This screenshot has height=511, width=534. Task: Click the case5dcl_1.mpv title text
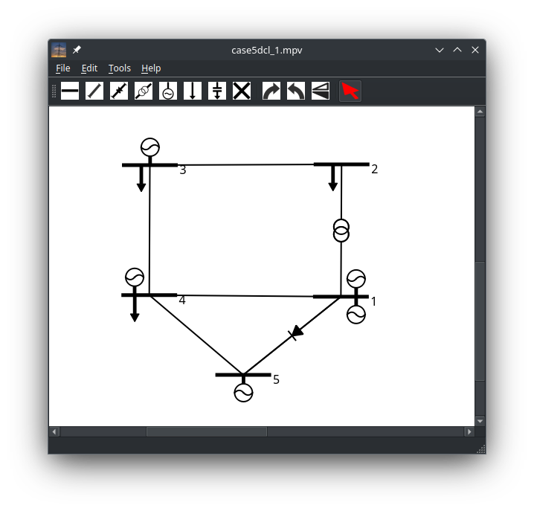(x=267, y=50)
